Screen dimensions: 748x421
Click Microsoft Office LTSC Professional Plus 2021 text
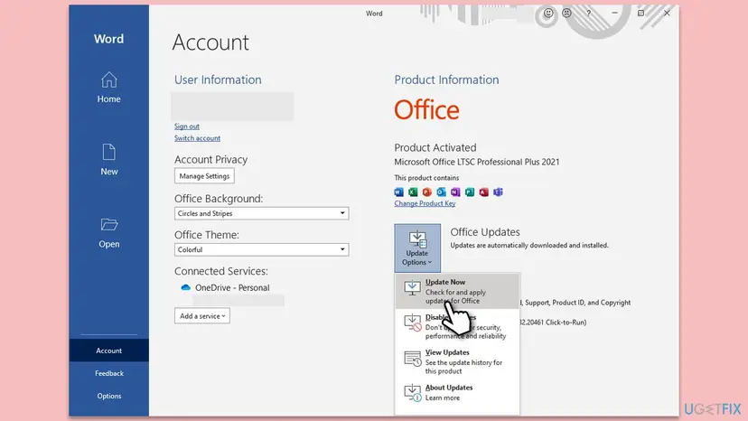tap(477, 162)
